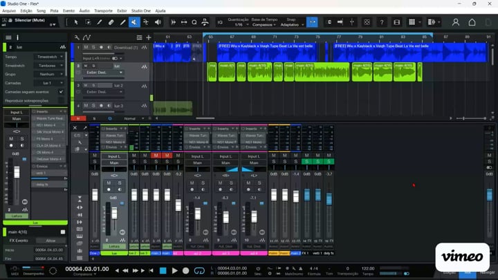Adjust the inspector channel volume fader
This screenshot has height=280, width=498.
click(17, 172)
